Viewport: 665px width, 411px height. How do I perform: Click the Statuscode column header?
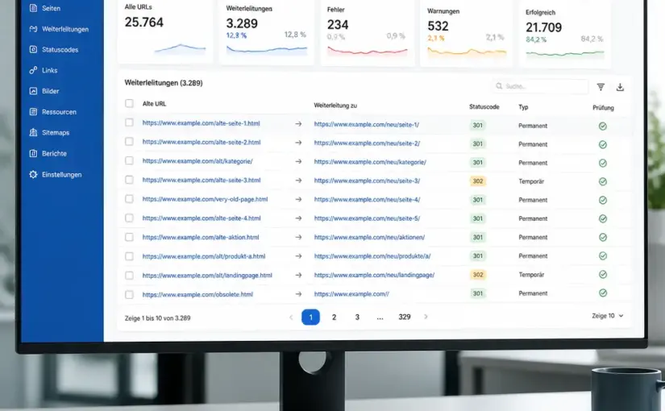coord(484,107)
